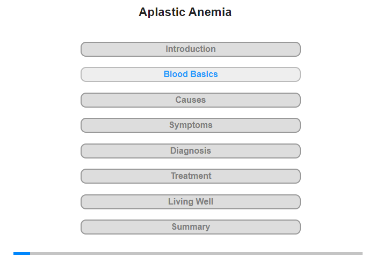This screenshot has height=257, width=376.
Task: Navigate to Blood Basics lesson
Action: [190, 74]
